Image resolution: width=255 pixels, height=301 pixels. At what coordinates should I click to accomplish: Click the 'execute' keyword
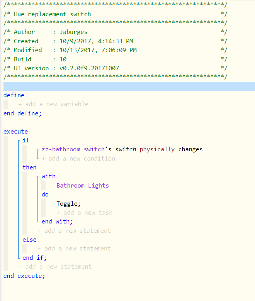point(15,132)
